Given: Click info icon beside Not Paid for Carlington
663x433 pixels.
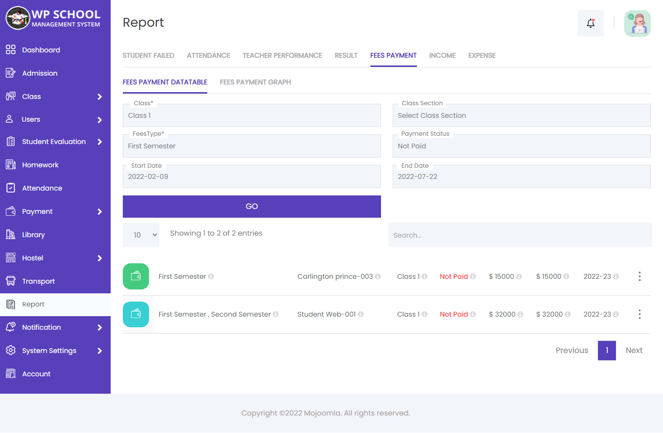Looking at the screenshot, I should [473, 276].
